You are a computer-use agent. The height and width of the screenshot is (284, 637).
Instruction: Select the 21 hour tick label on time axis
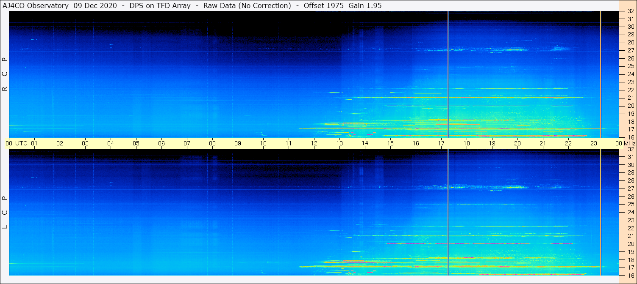tap(543, 143)
